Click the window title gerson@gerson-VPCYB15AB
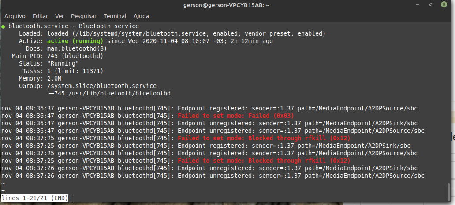Viewport: 455px width, 205px height. (226, 5)
